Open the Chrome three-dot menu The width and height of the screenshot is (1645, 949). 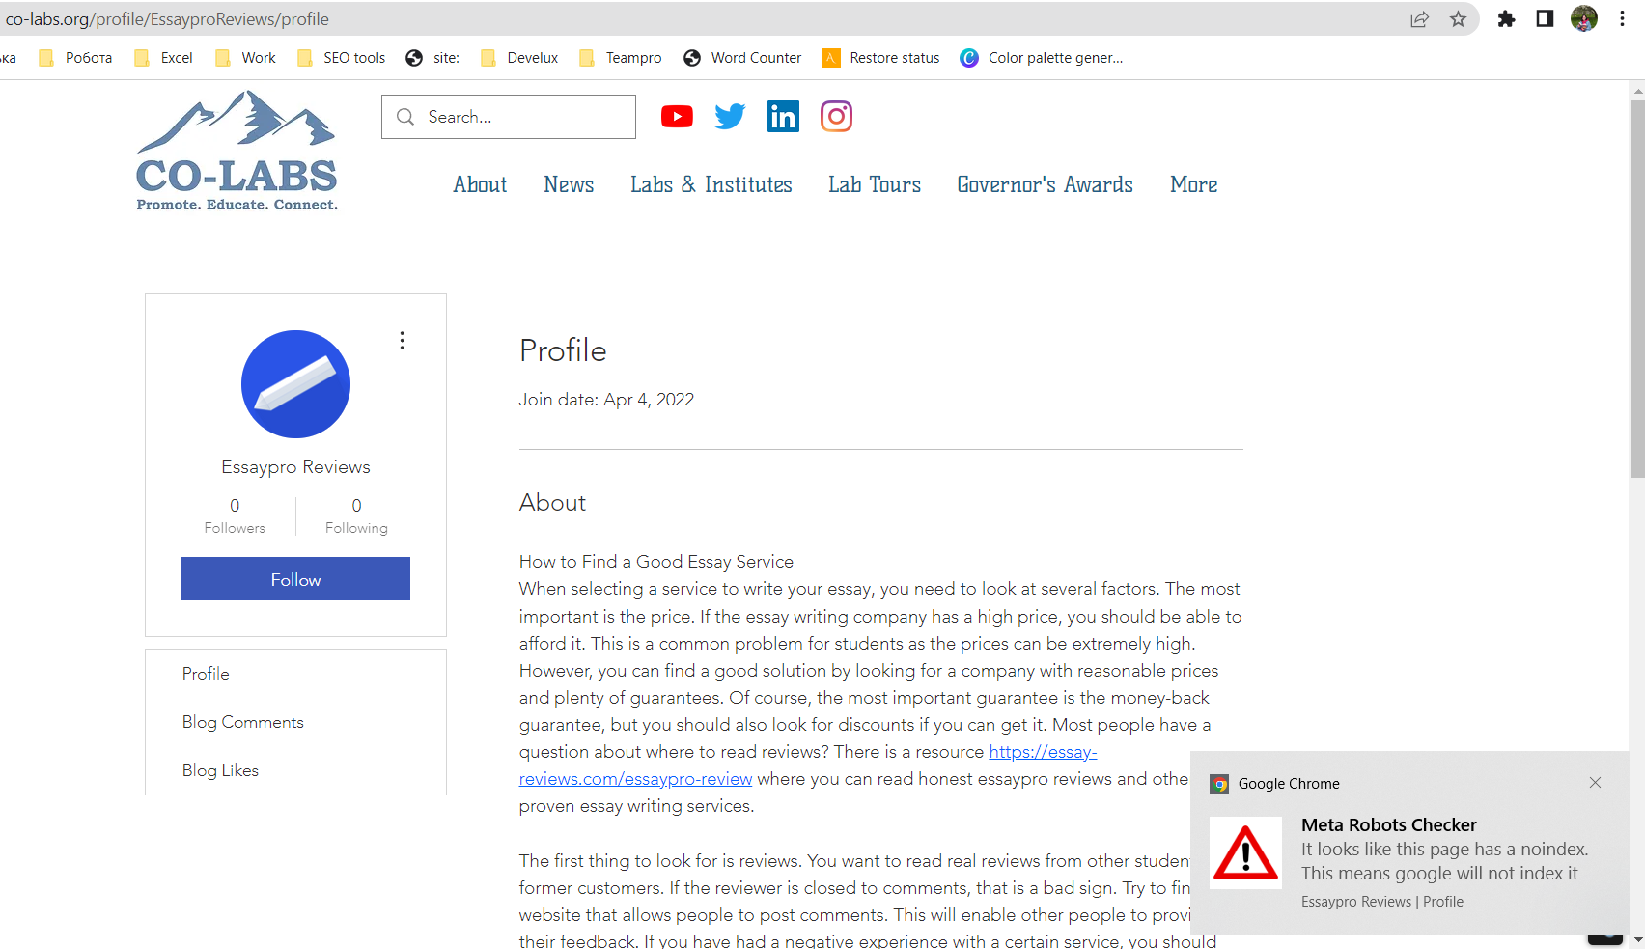(x=1623, y=19)
